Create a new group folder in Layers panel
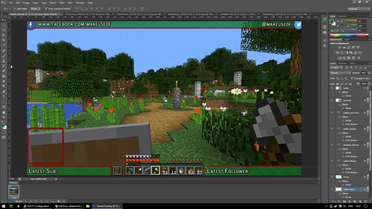The width and height of the screenshot is (372, 209). pyautogui.click(x=355, y=201)
